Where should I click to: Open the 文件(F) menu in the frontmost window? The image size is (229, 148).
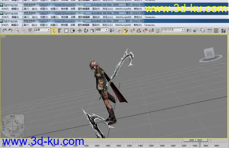pos(5,25)
